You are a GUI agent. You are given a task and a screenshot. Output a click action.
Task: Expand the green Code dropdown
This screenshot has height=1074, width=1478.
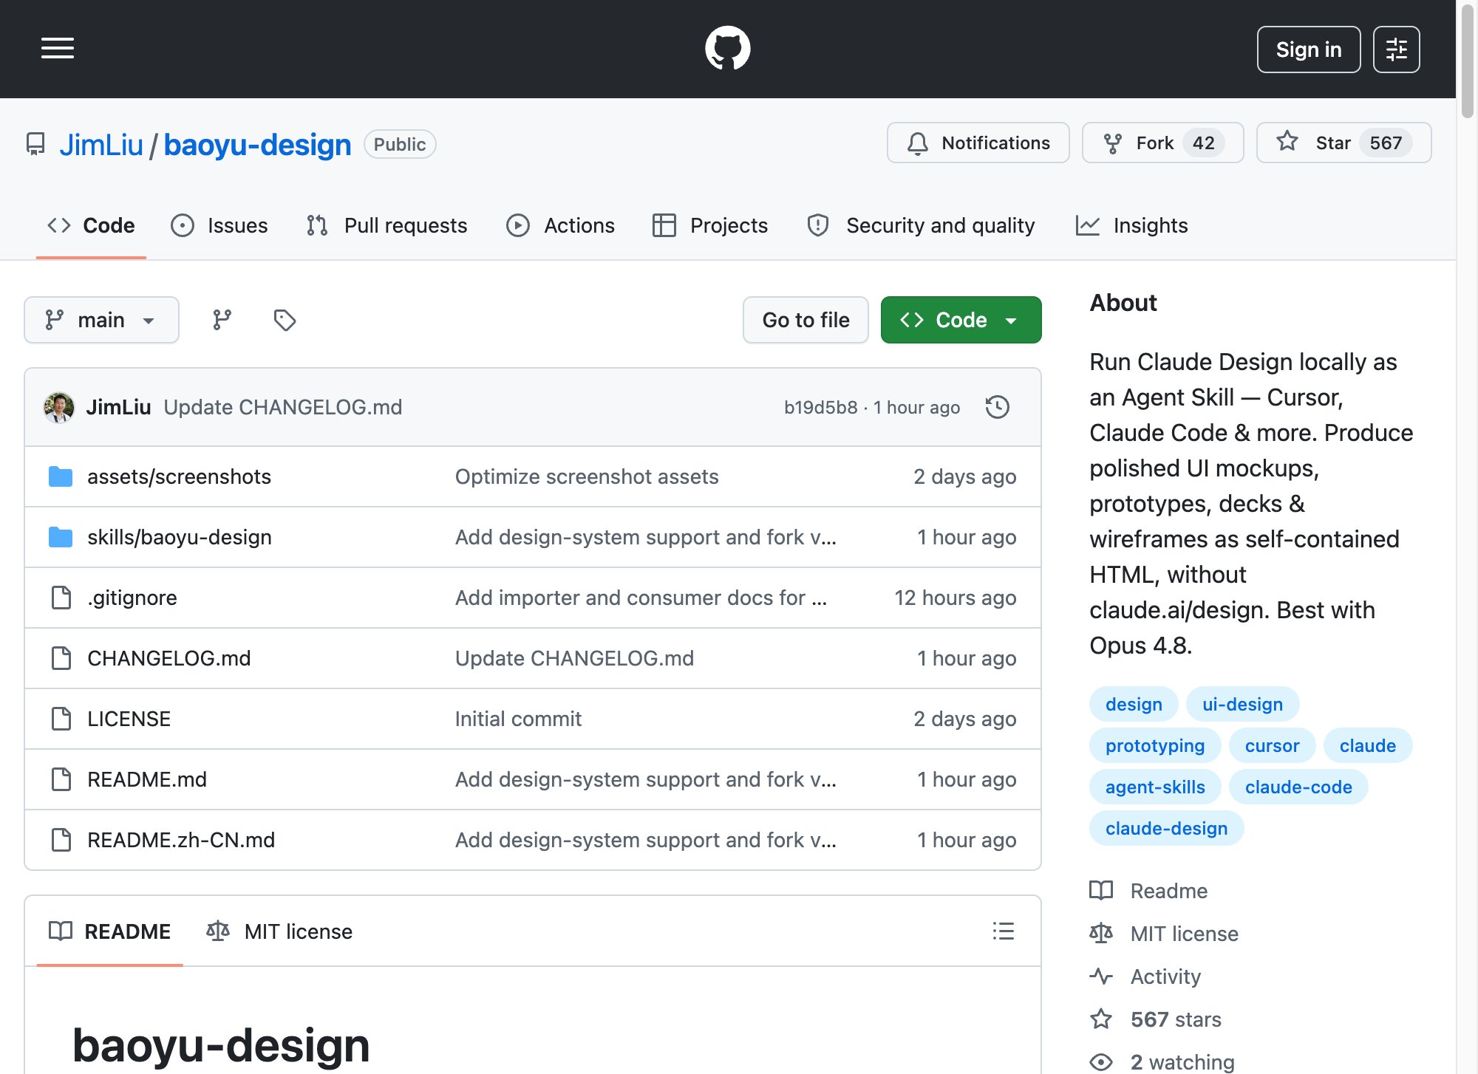[961, 320]
